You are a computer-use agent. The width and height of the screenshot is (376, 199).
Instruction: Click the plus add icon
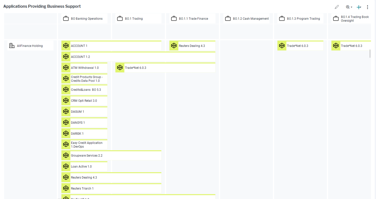(359, 7)
